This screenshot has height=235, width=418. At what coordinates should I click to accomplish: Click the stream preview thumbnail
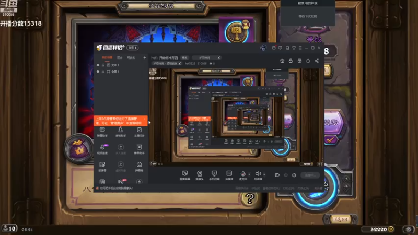point(236,117)
